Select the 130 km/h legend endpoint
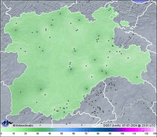This screenshot has width=157, height=137. 155,134
